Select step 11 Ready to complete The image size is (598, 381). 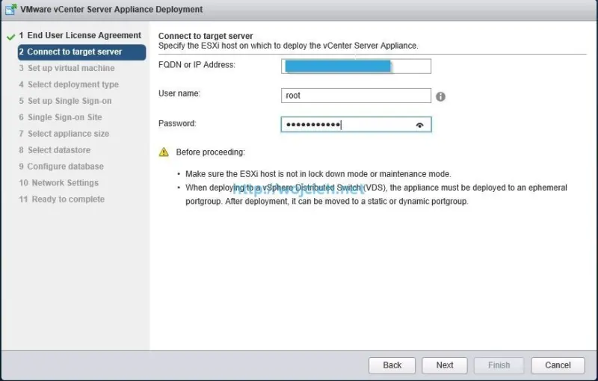coord(61,199)
